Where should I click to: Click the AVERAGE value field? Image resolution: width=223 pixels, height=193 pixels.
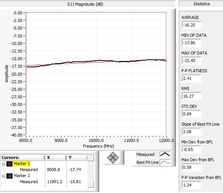191,25
